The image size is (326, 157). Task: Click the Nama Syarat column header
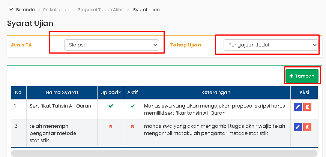pos(62,93)
